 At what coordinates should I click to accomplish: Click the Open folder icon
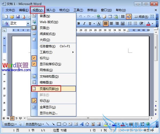tap(12, 17)
